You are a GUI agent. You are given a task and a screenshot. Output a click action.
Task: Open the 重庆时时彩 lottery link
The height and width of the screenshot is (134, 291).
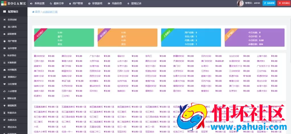coord(40,56)
